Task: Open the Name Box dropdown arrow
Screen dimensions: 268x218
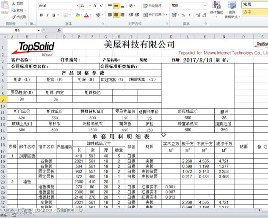Action: click(39, 31)
